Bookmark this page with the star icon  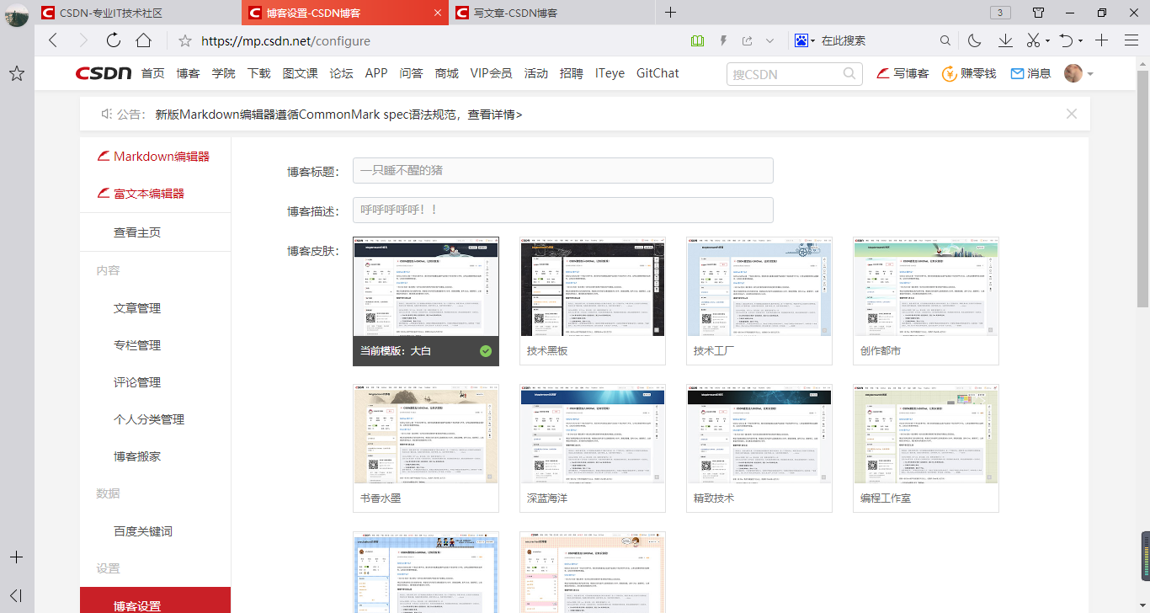185,40
